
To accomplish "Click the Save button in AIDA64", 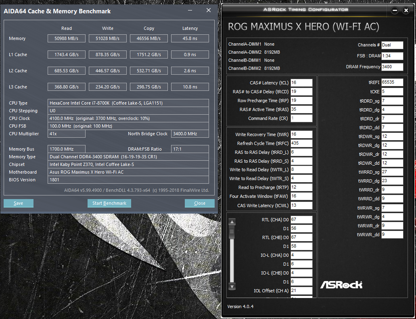I will click(x=18, y=203).
